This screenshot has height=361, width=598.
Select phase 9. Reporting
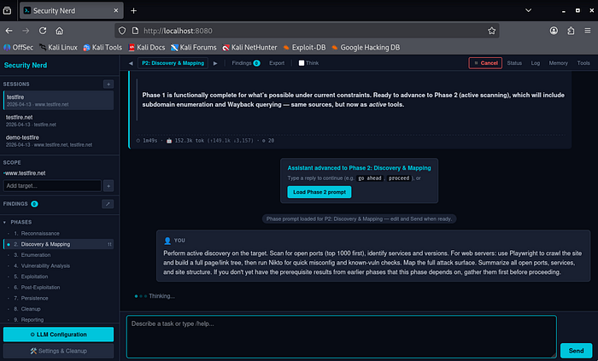[x=58, y=320]
